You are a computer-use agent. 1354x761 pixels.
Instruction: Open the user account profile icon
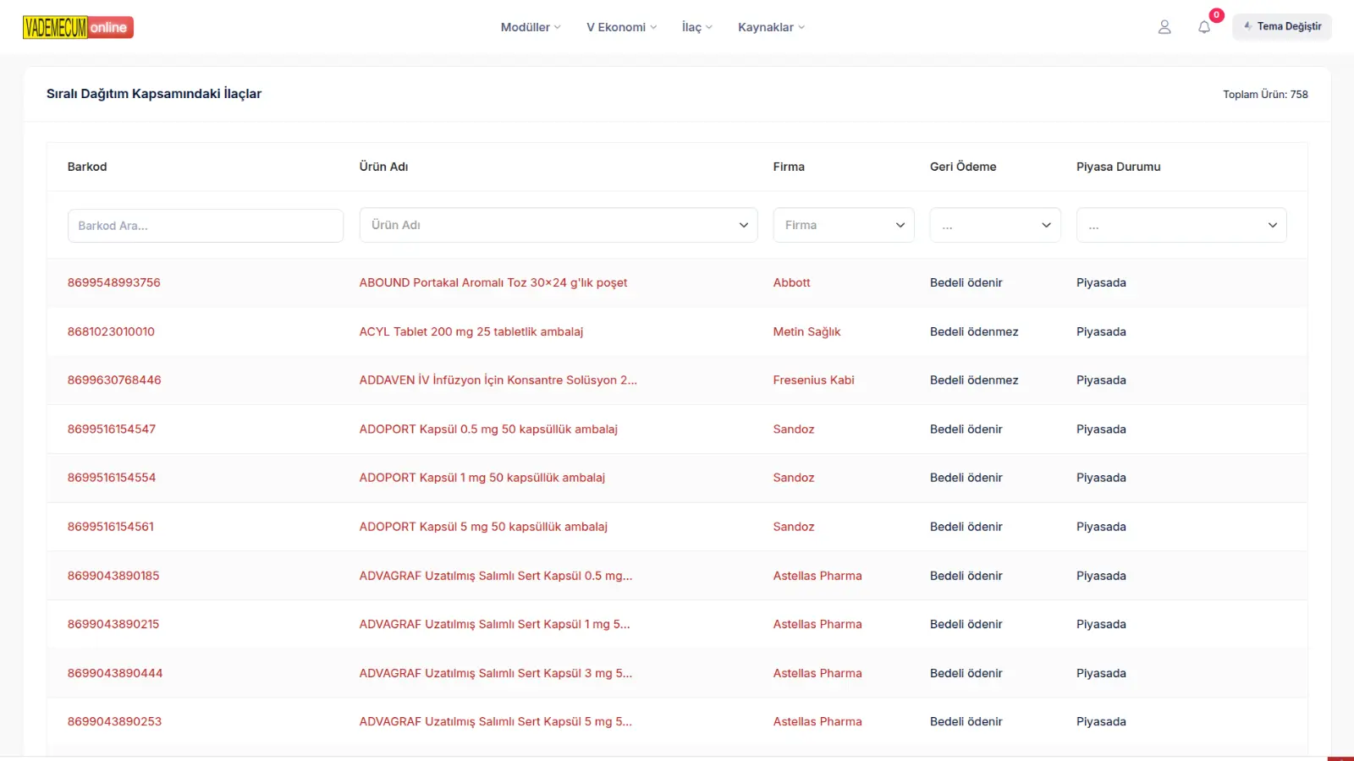1164,27
